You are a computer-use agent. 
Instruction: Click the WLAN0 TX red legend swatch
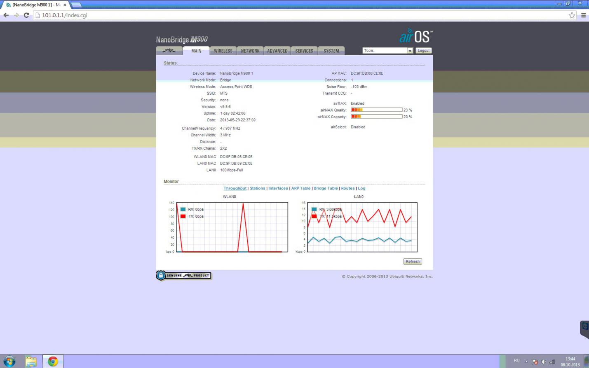click(x=183, y=216)
